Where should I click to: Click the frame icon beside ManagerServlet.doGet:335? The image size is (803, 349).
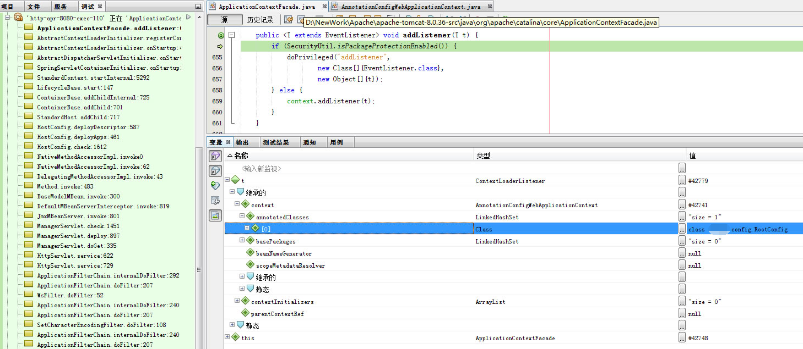[x=29, y=246]
